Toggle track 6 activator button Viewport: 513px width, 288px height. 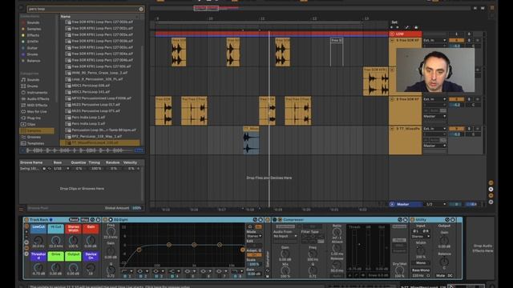(456, 41)
